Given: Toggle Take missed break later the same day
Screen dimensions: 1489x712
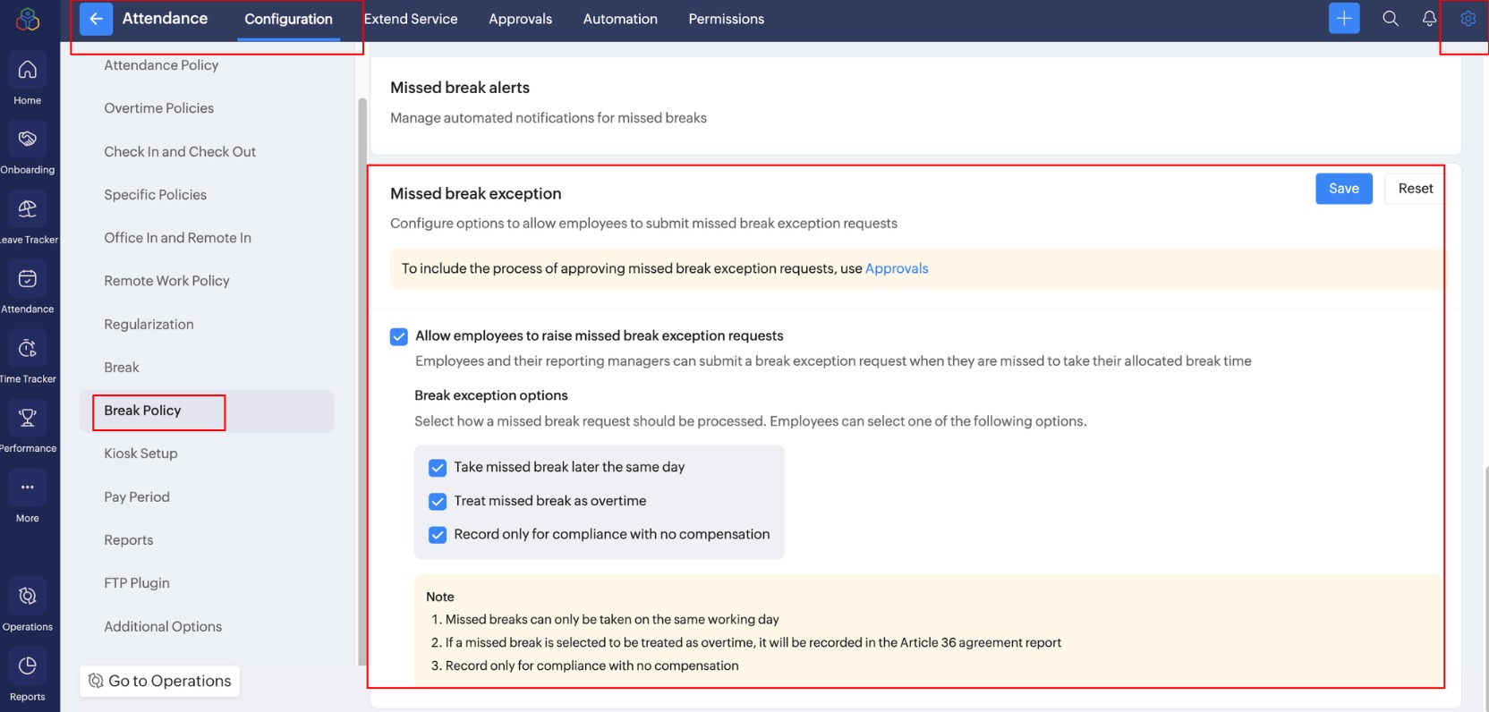Looking at the screenshot, I should [x=438, y=468].
